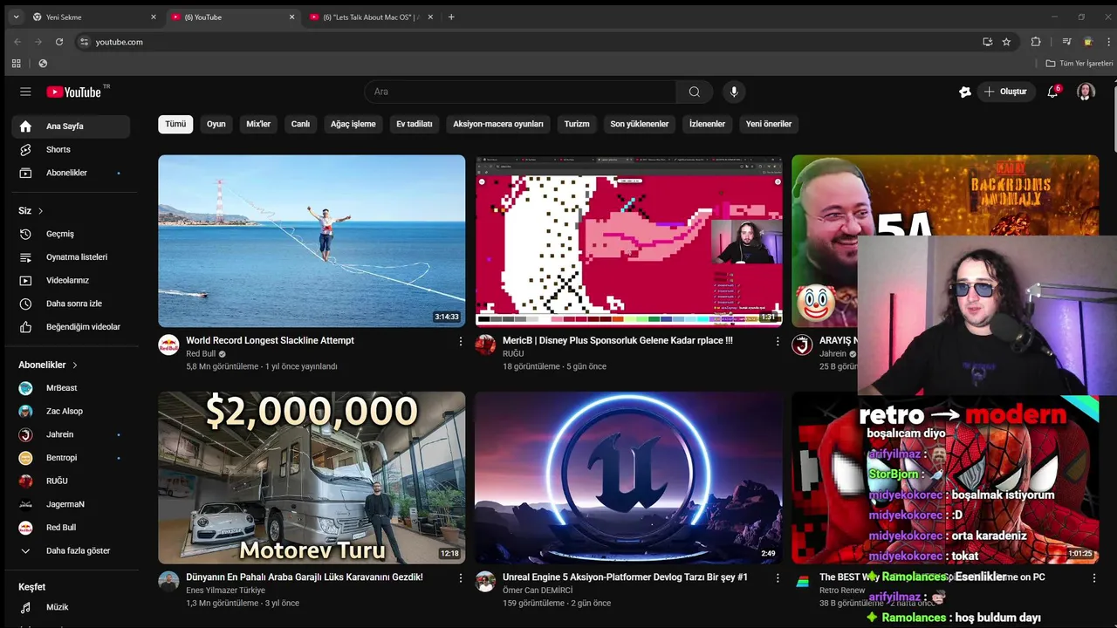Open options for Unreal Engine 5 video
The height and width of the screenshot is (628, 1117).
pyautogui.click(x=778, y=578)
